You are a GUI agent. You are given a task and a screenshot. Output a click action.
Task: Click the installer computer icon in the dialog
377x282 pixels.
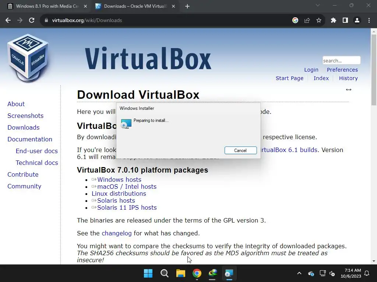click(126, 124)
